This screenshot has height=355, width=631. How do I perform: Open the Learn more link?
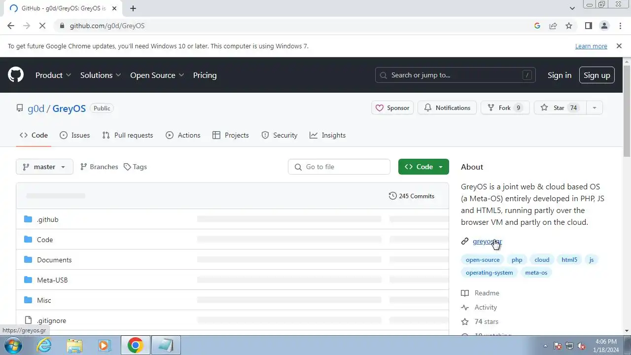tap(591, 46)
